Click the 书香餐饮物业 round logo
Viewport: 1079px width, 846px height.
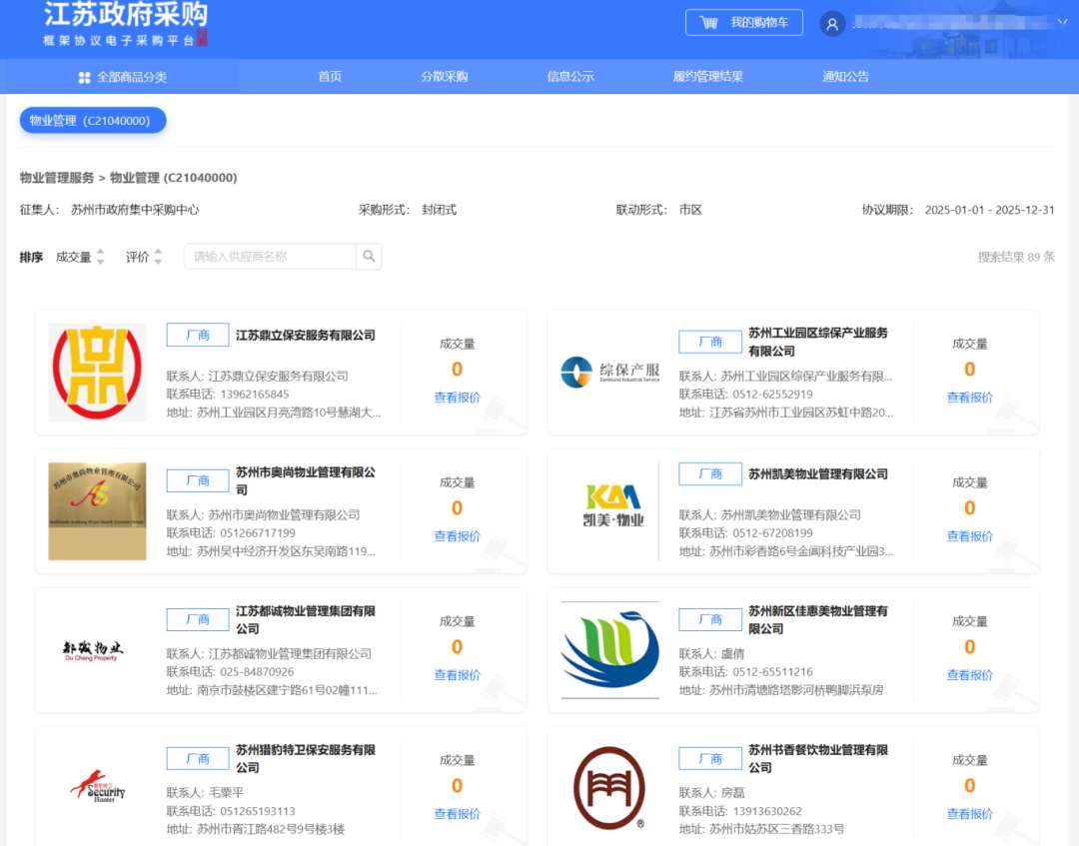point(609,788)
